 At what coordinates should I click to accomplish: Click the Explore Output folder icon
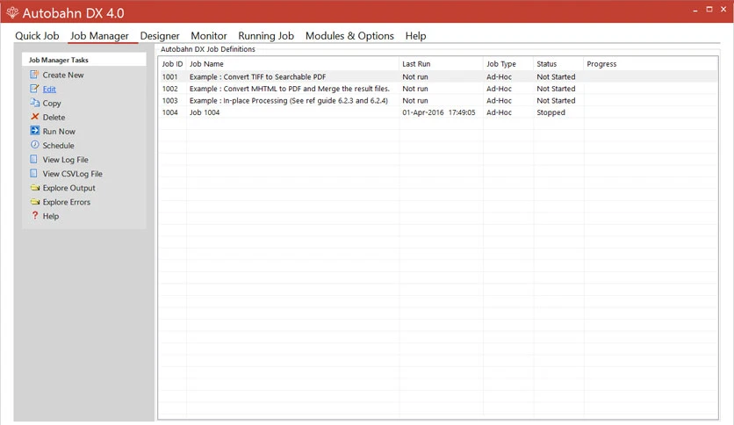(x=34, y=187)
